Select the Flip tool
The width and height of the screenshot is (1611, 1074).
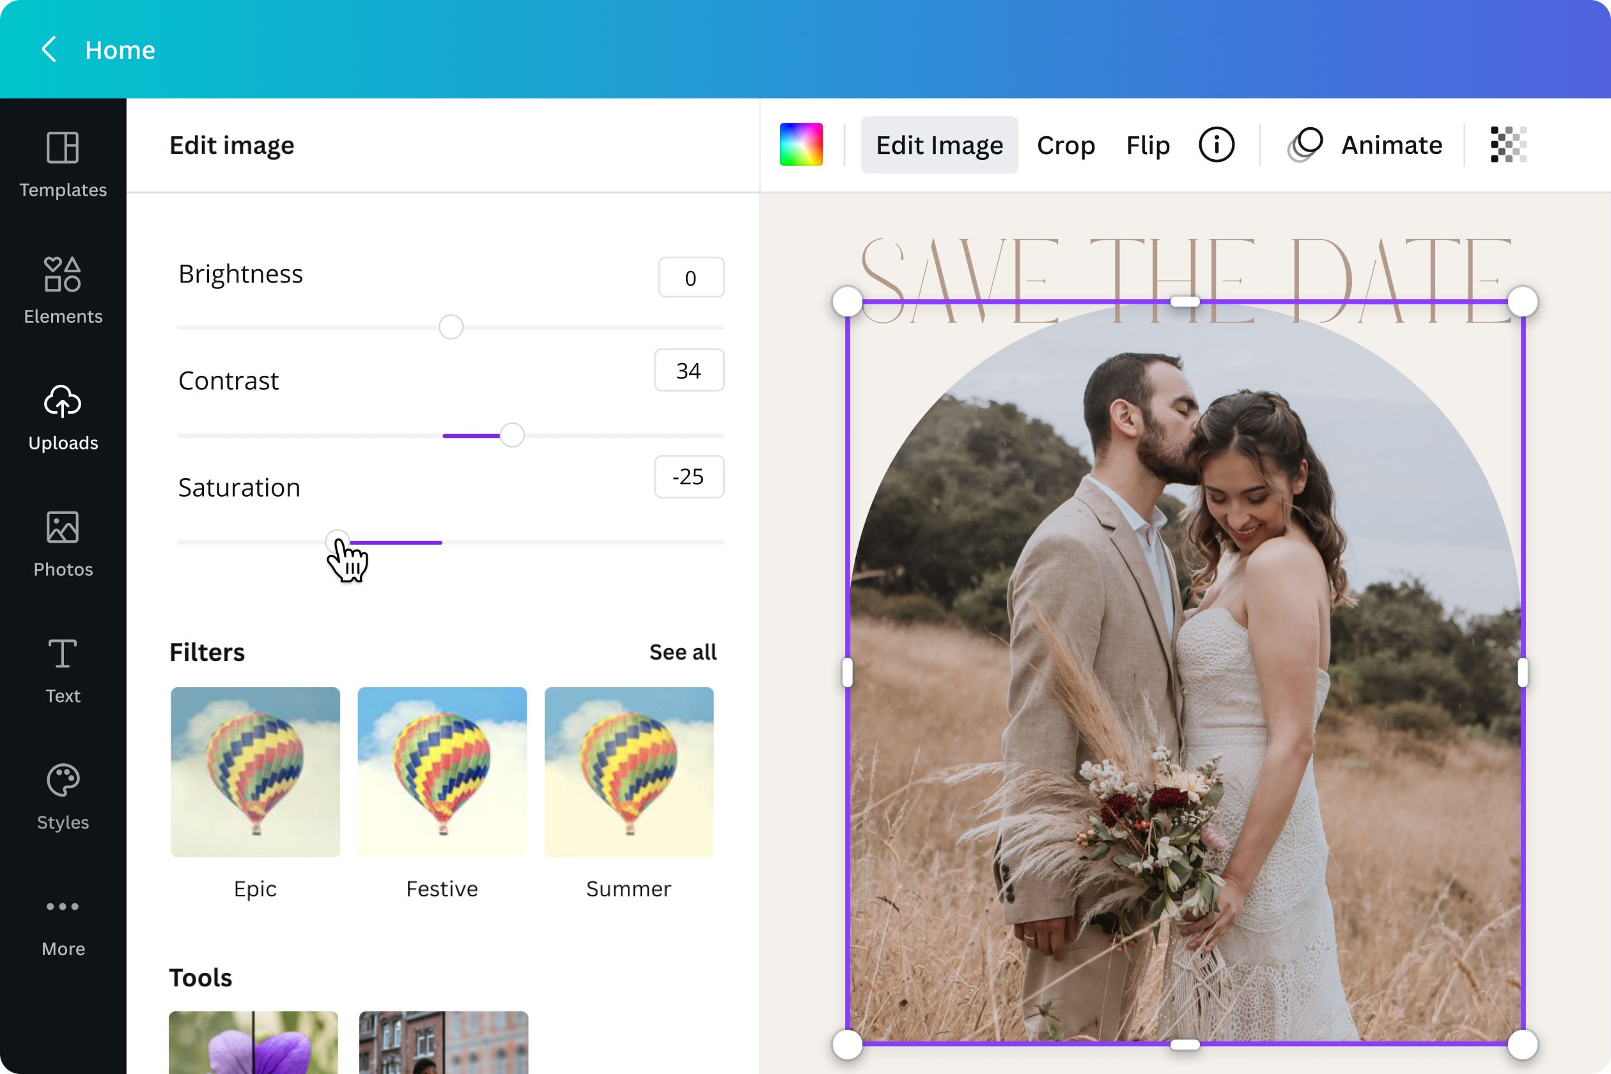(1148, 144)
